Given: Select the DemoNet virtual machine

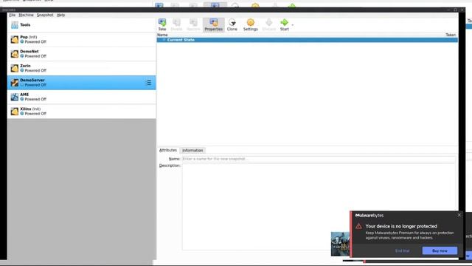Looking at the screenshot, I should click(x=82, y=54).
